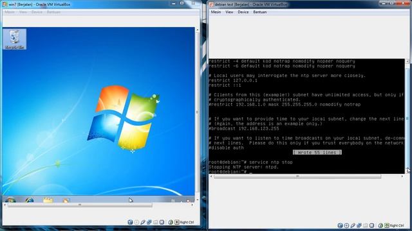
Task: Click 'Wrote 55 lines' message in terminal
Action: [x=317, y=153]
